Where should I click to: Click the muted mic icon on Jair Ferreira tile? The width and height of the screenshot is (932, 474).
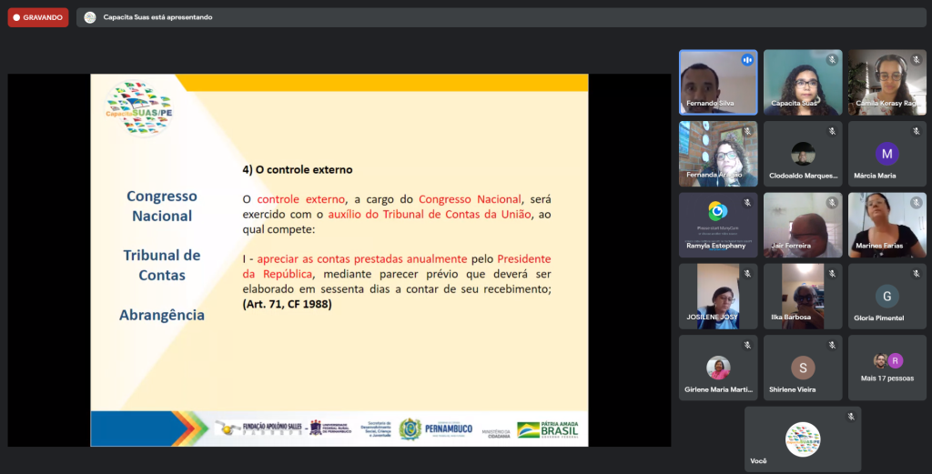pyautogui.click(x=831, y=203)
